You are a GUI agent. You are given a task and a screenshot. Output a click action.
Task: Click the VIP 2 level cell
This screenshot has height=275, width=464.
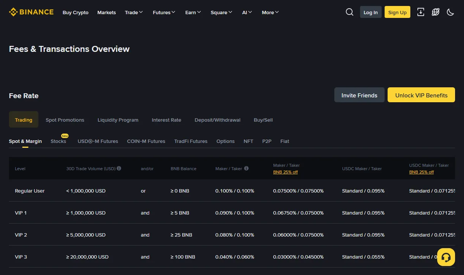21,235
